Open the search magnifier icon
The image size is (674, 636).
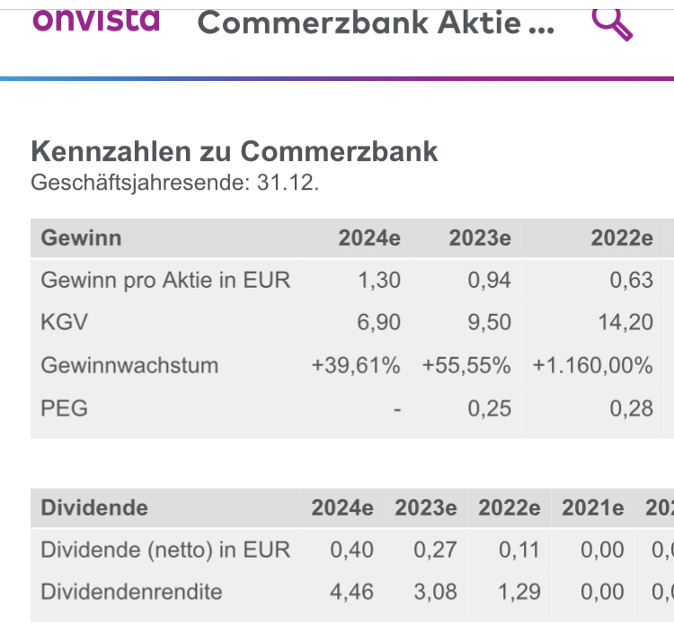click(x=613, y=22)
